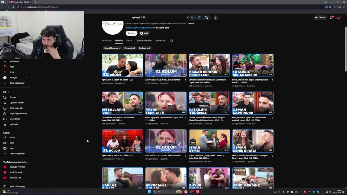
Task: Expand channel description '...devamı'
Action: tap(190, 24)
